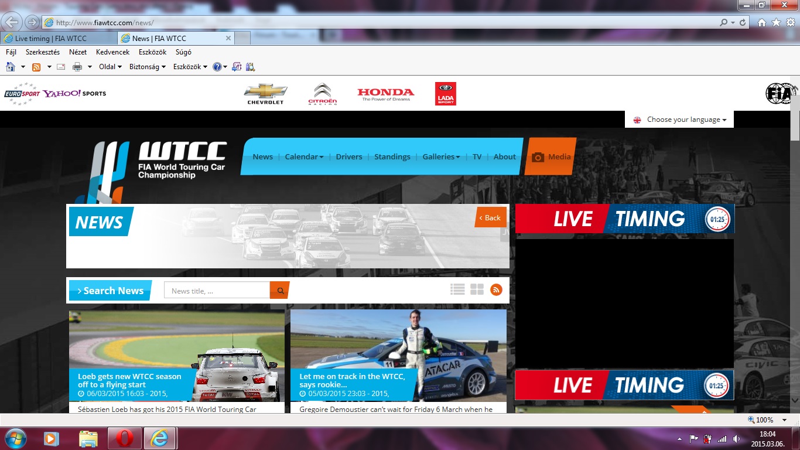The height and width of the screenshot is (450, 800).
Task: Switch news to list view
Action: [457, 289]
